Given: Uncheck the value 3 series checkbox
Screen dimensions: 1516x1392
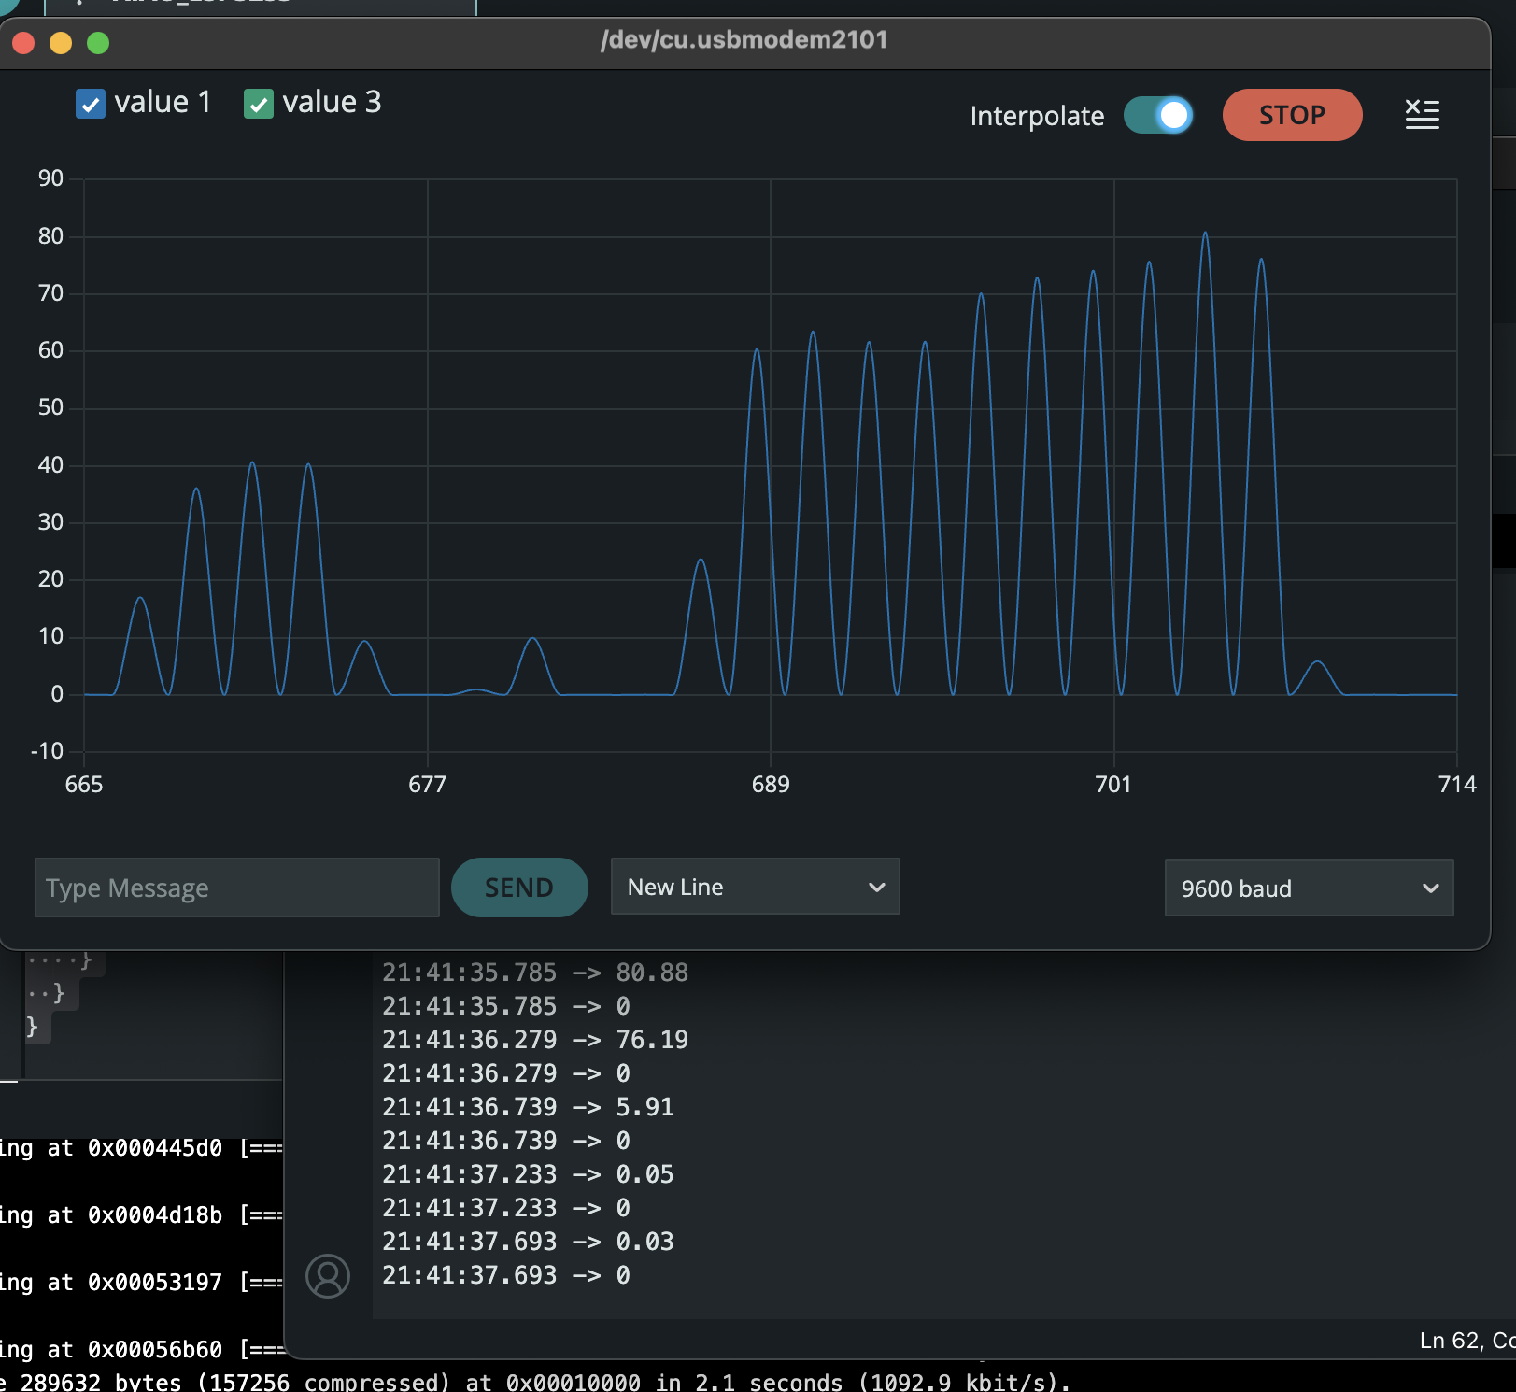Looking at the screenshot, I should (259, 104).
